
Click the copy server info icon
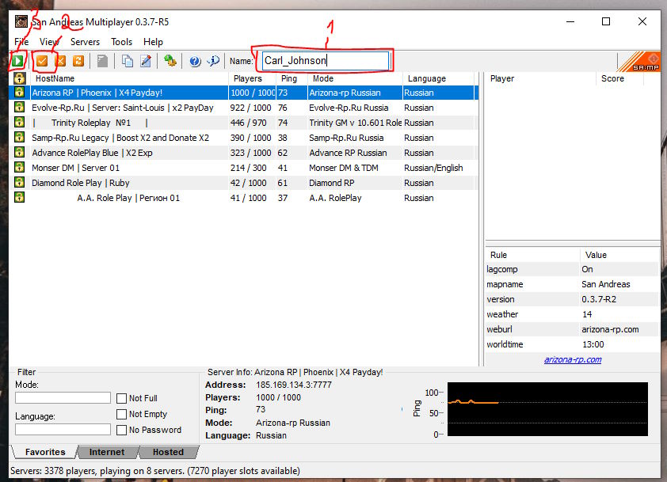click(128, 61)
